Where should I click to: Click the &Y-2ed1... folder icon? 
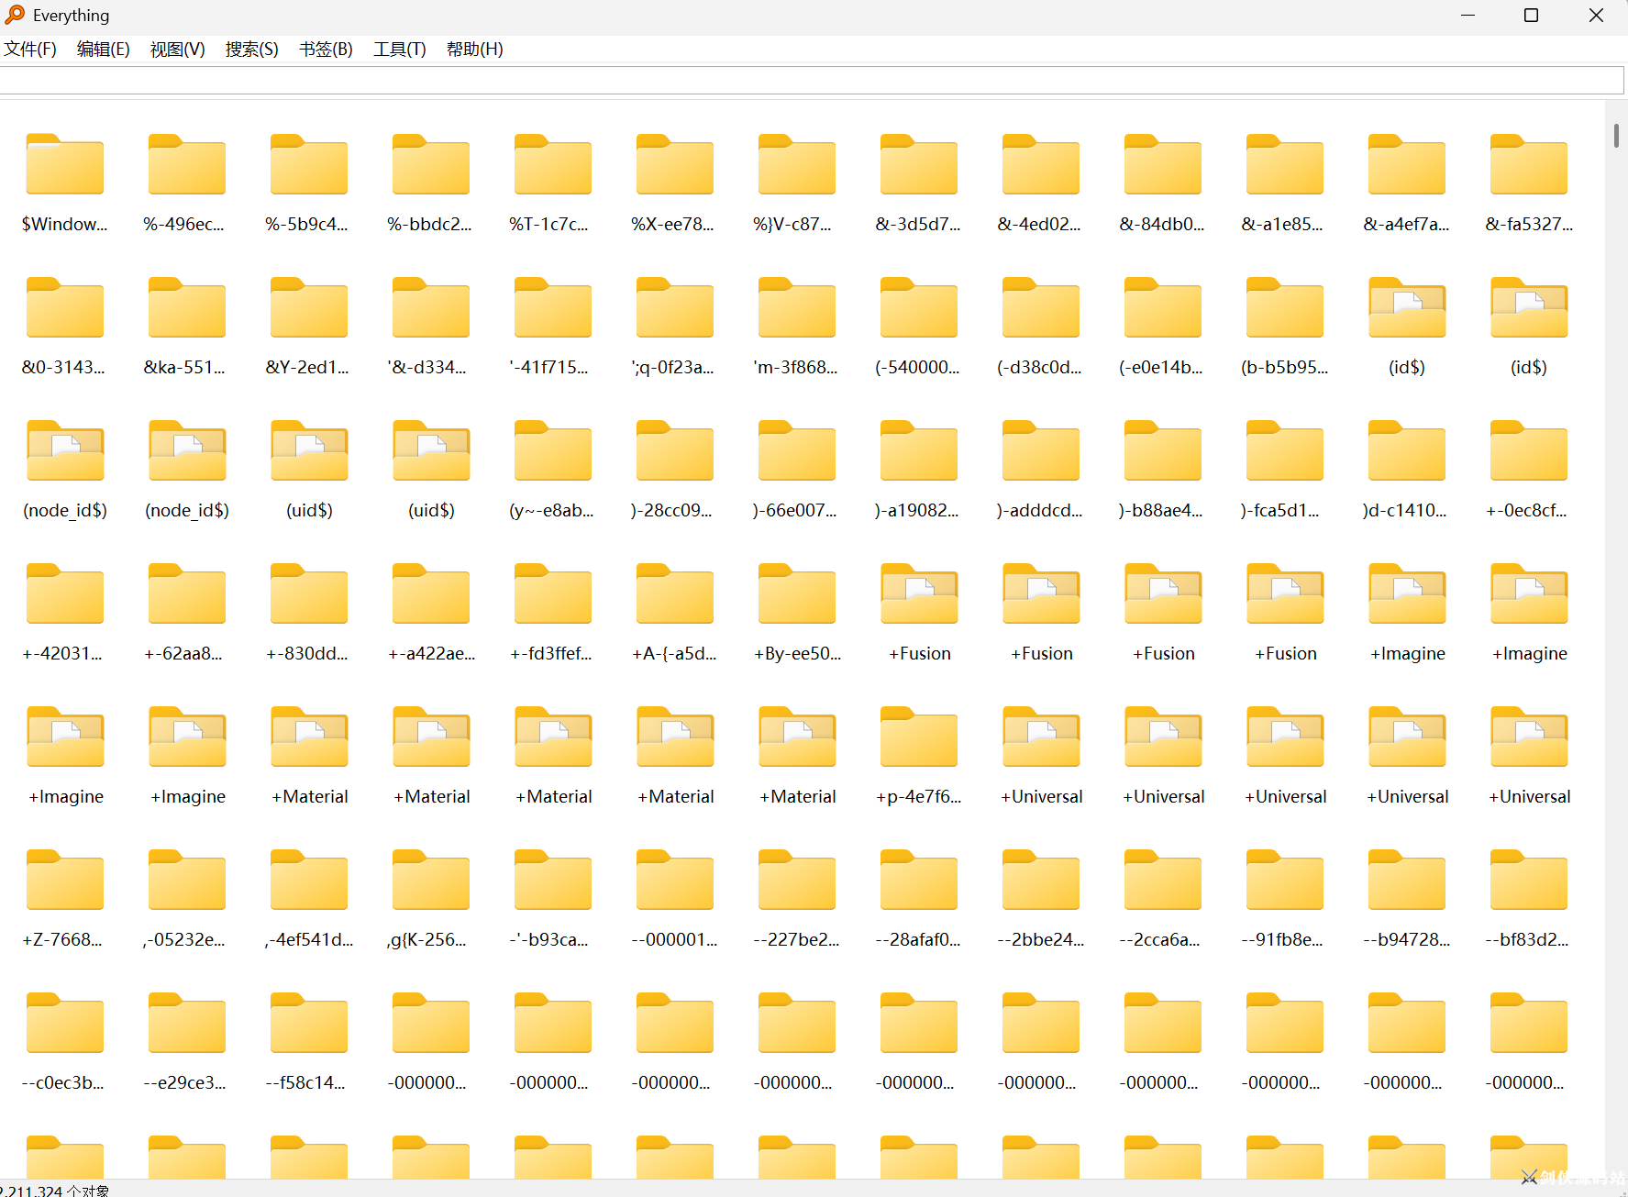[309, 308]
